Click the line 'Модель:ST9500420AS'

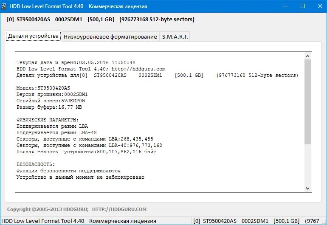43,88
